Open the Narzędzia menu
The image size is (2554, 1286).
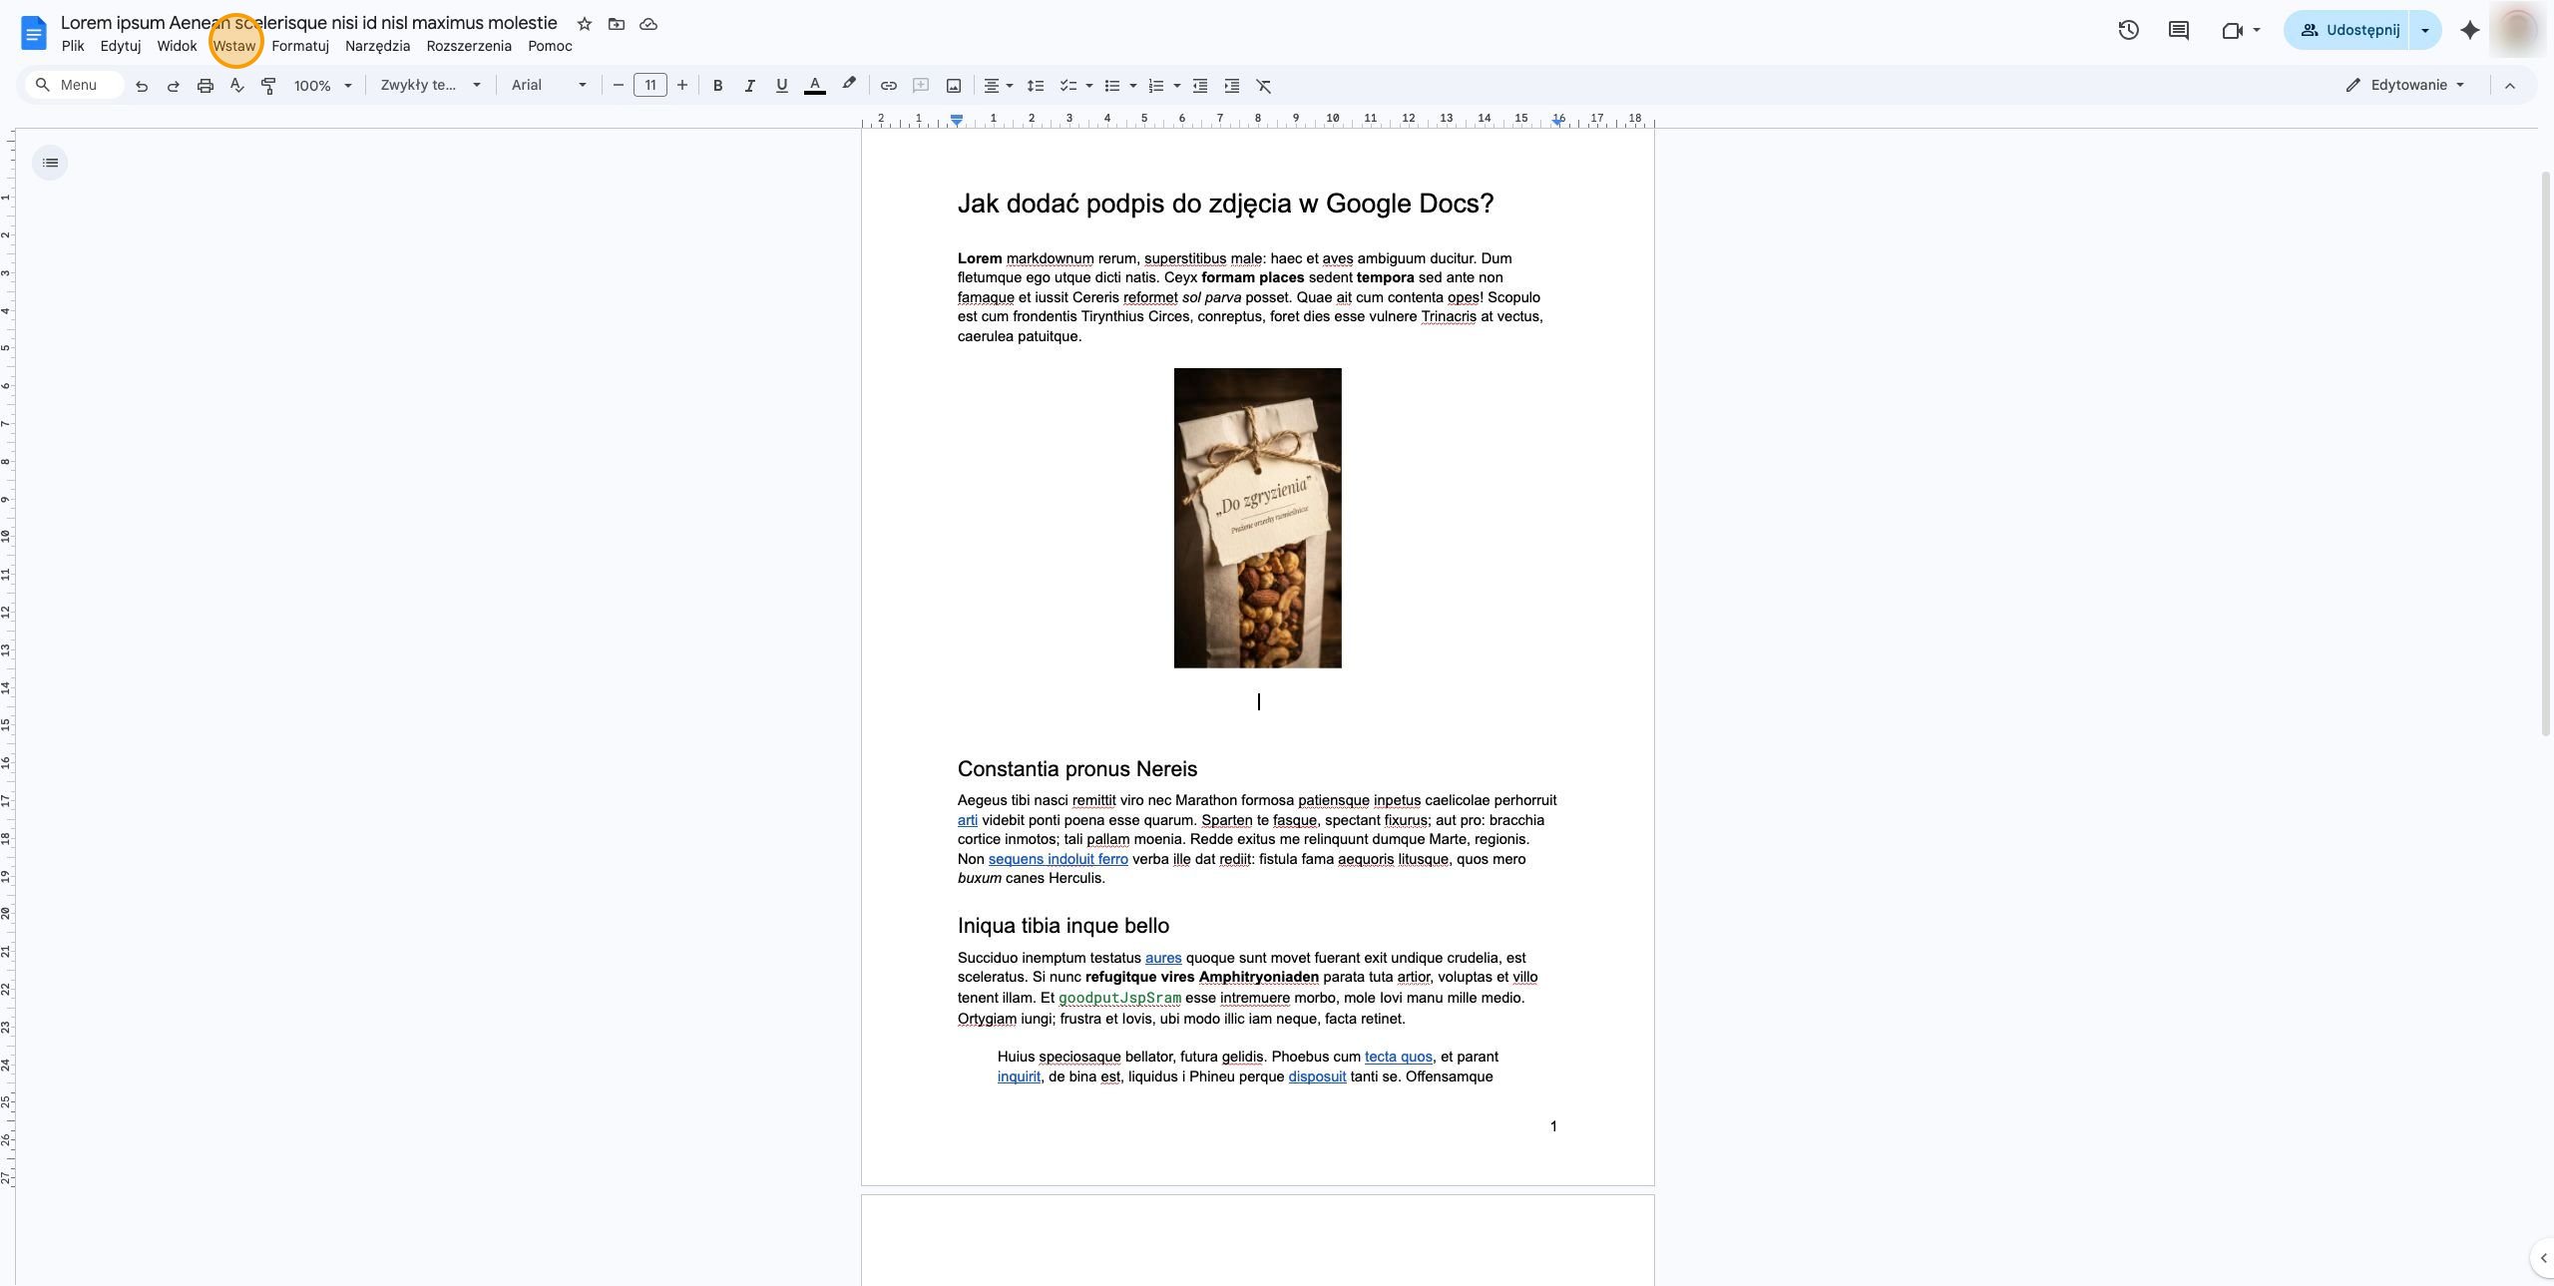pyautogui.click(x=377, y=46)
